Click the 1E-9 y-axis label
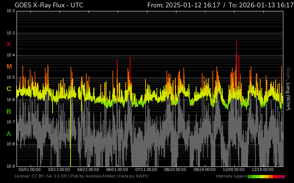This screenshot has width=294, height=183. (x=10, y=166)
